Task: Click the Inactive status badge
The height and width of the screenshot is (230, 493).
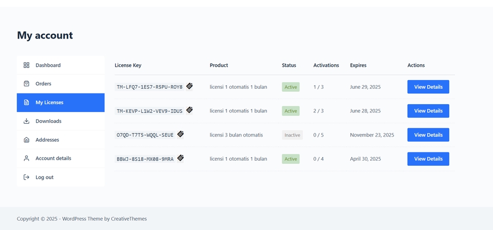Action: point(292,135)
